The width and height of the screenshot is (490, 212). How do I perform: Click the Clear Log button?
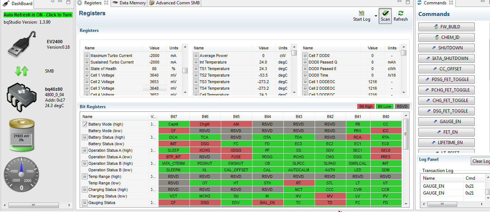point(481,161)
